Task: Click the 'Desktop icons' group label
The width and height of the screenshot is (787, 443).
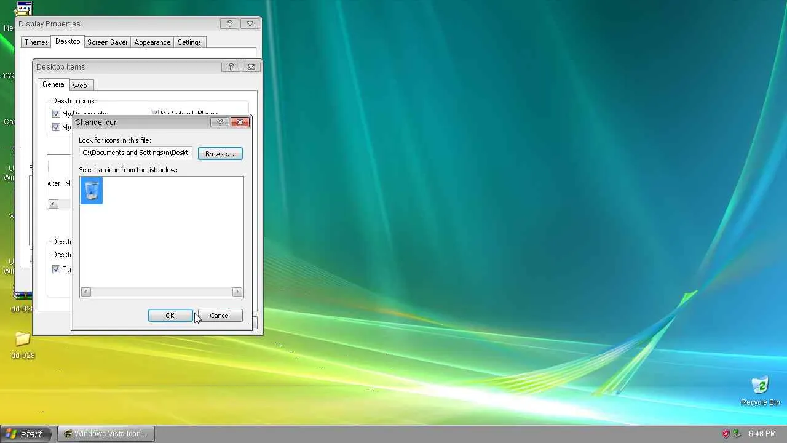Action: tap(73, 101)
